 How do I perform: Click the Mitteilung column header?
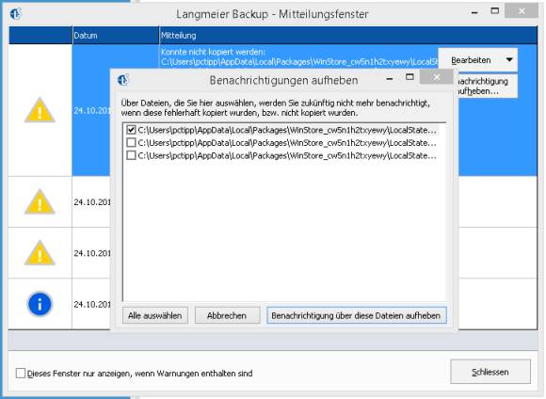[348, 35]
